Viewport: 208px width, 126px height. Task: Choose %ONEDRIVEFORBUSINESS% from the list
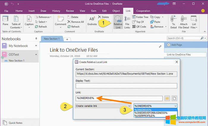click(151, 113)
